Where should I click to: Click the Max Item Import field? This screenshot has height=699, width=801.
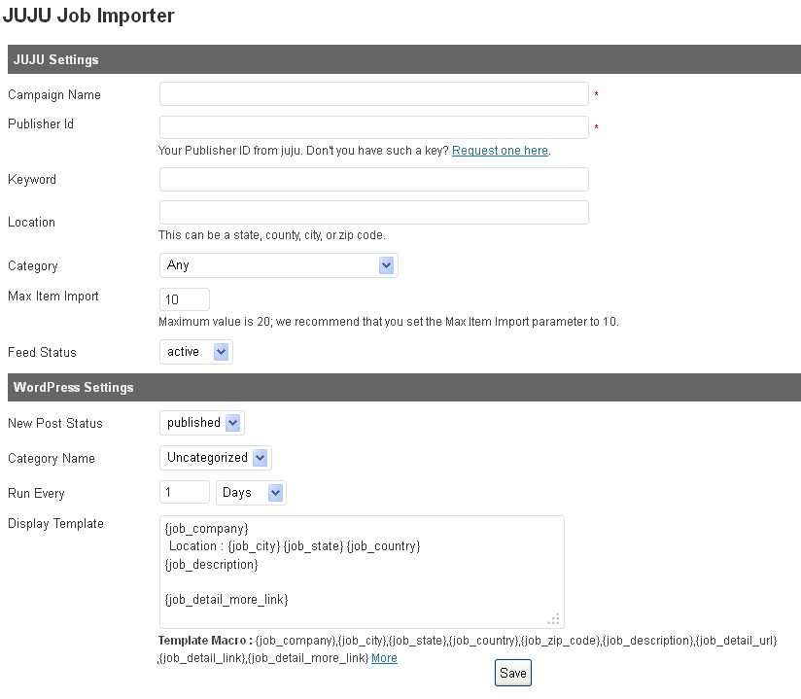pos(185,299)
